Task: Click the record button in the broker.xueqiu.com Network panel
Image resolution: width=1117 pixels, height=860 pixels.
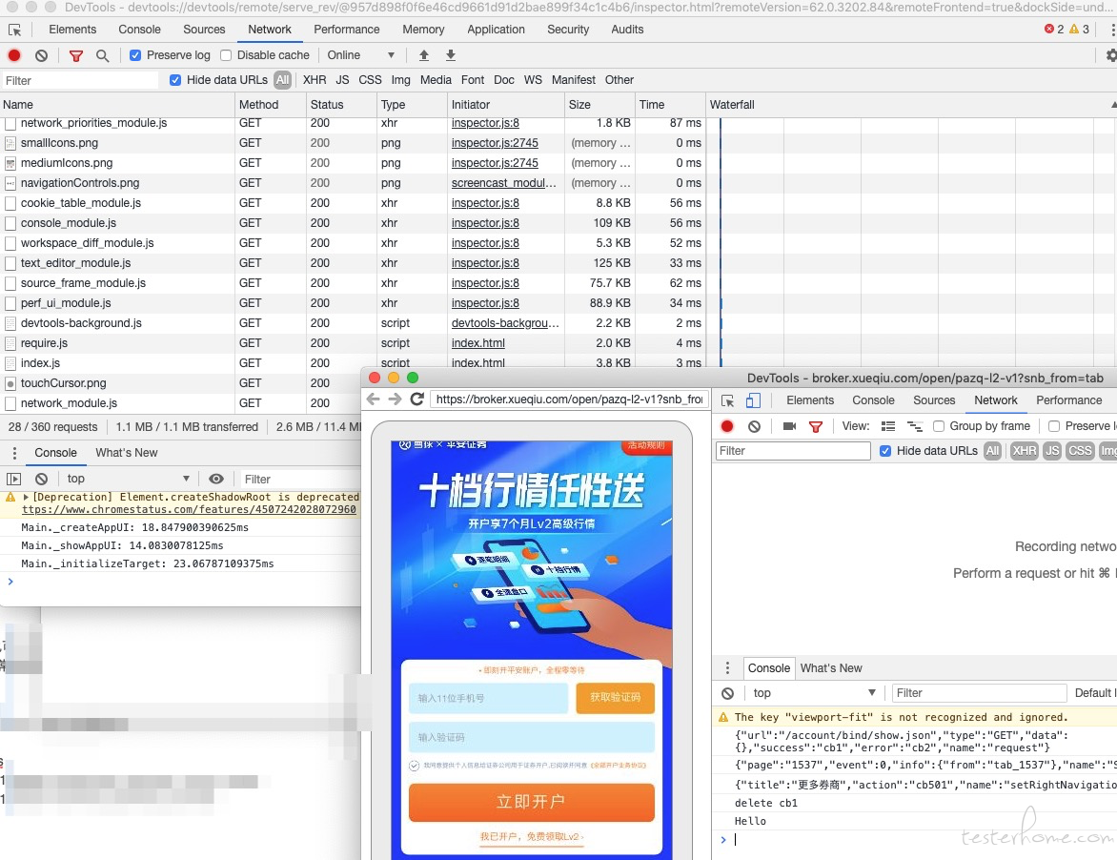Action: [x=727, y=426]
